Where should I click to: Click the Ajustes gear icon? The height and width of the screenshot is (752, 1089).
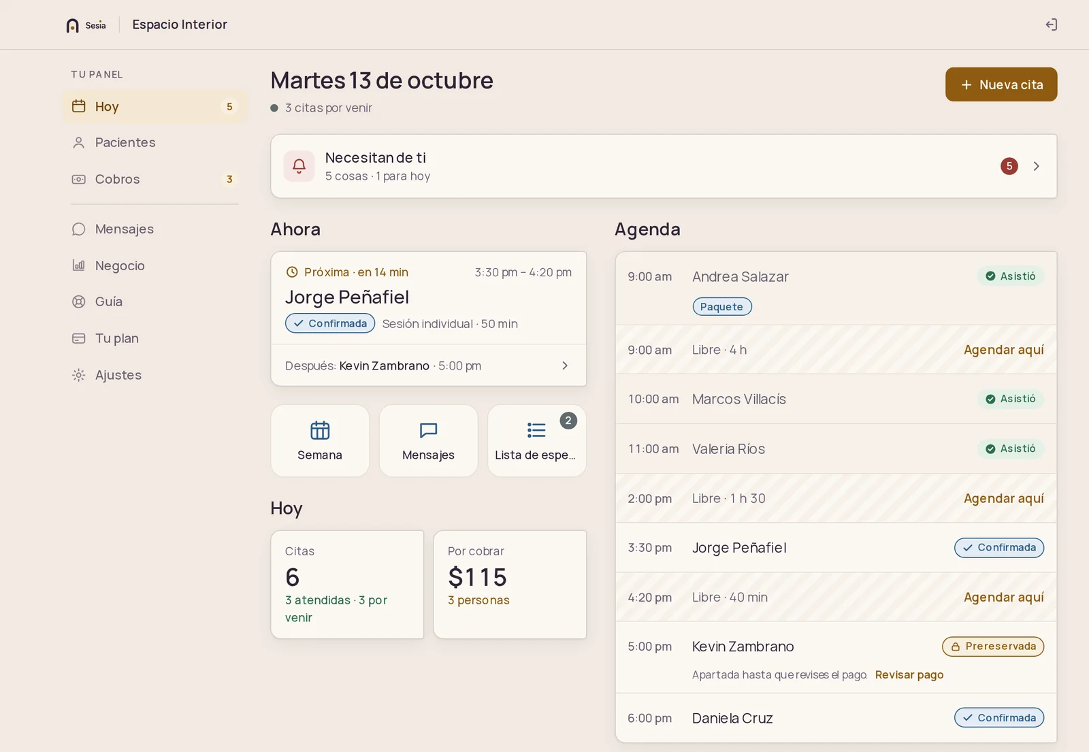(79, 375)
